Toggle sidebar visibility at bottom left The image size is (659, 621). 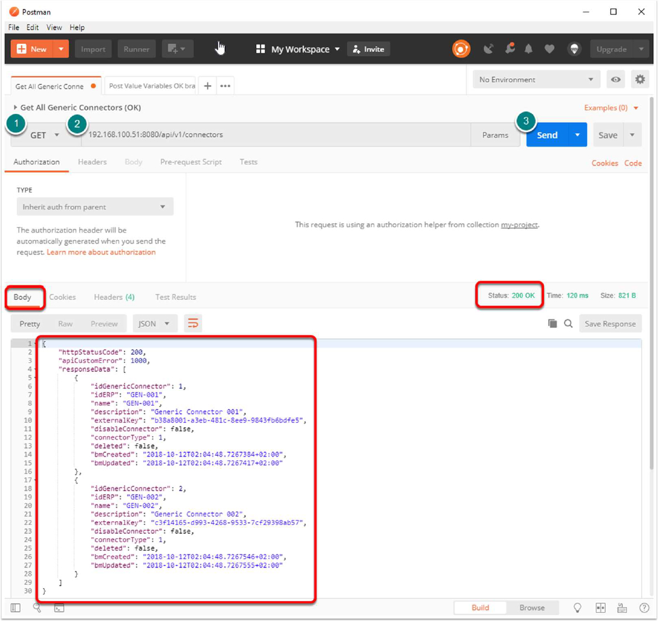pyautogui.click(x=16, y=608)
